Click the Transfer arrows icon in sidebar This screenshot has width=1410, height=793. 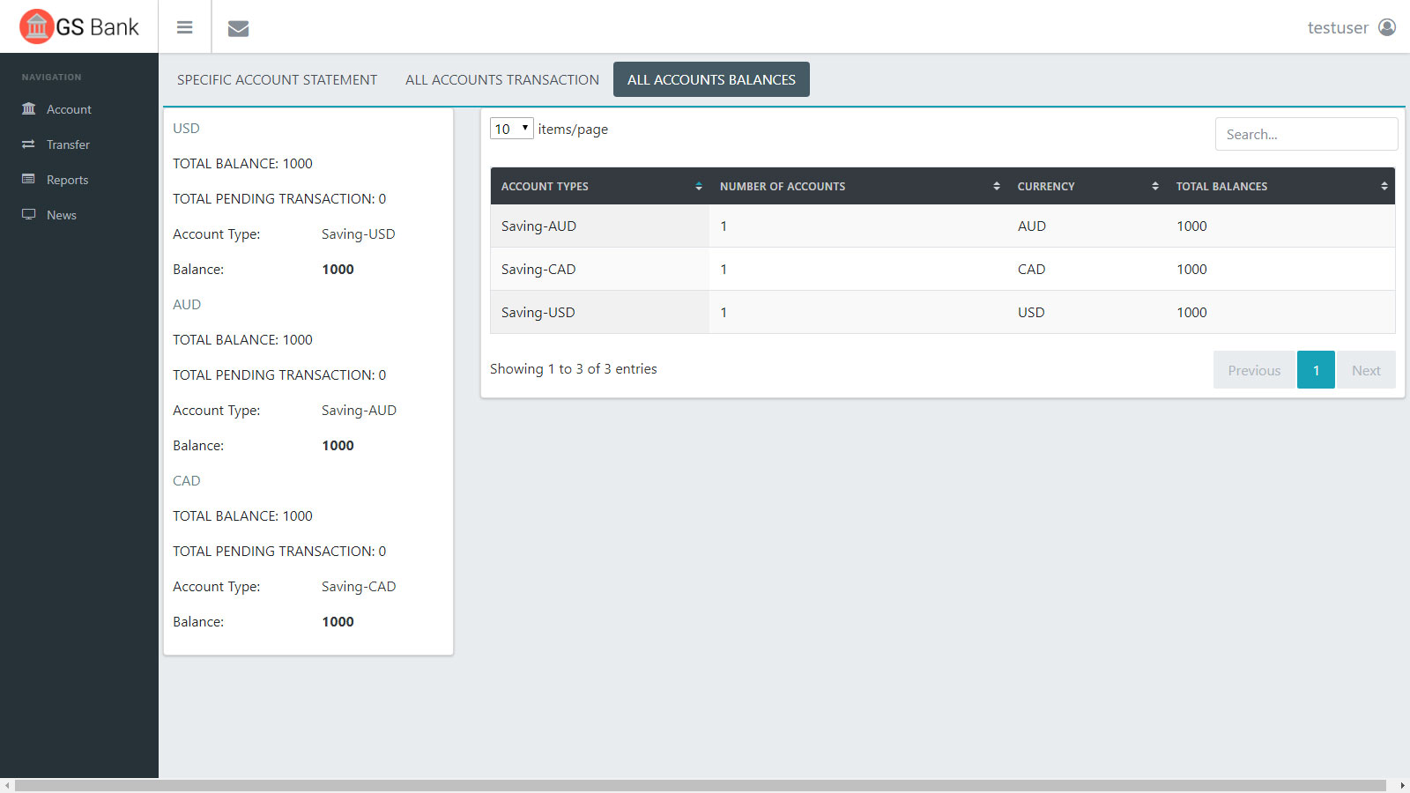[29, 145]
